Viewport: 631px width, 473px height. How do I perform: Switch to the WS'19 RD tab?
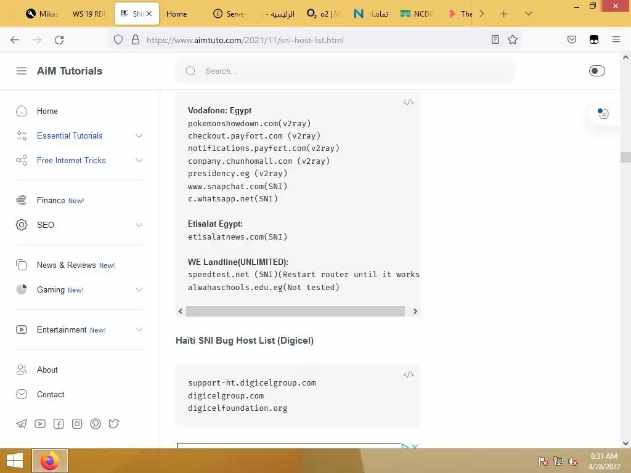click(89, 14)
